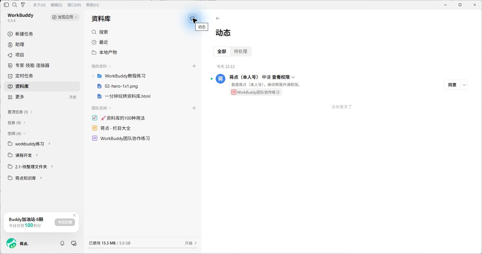Click the user avatar 蒋点.
482x254 pixels.
(x=11, y=244)
